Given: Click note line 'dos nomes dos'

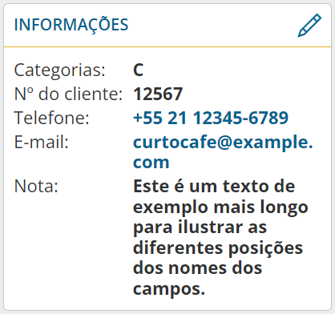Looking at the screenshot, I should [197, 268].
